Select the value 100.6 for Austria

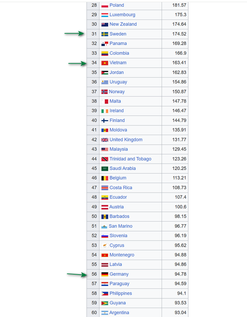click(180, 207)
